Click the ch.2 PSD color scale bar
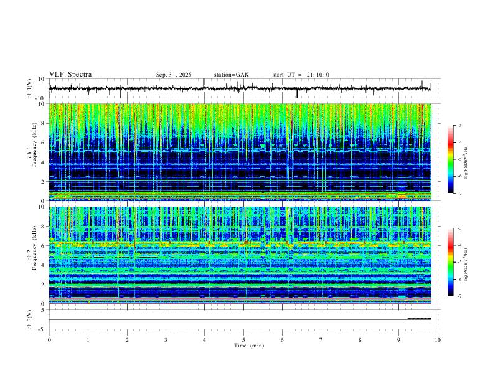Screen dimensions: 493x381 click(x=450, y=262)
